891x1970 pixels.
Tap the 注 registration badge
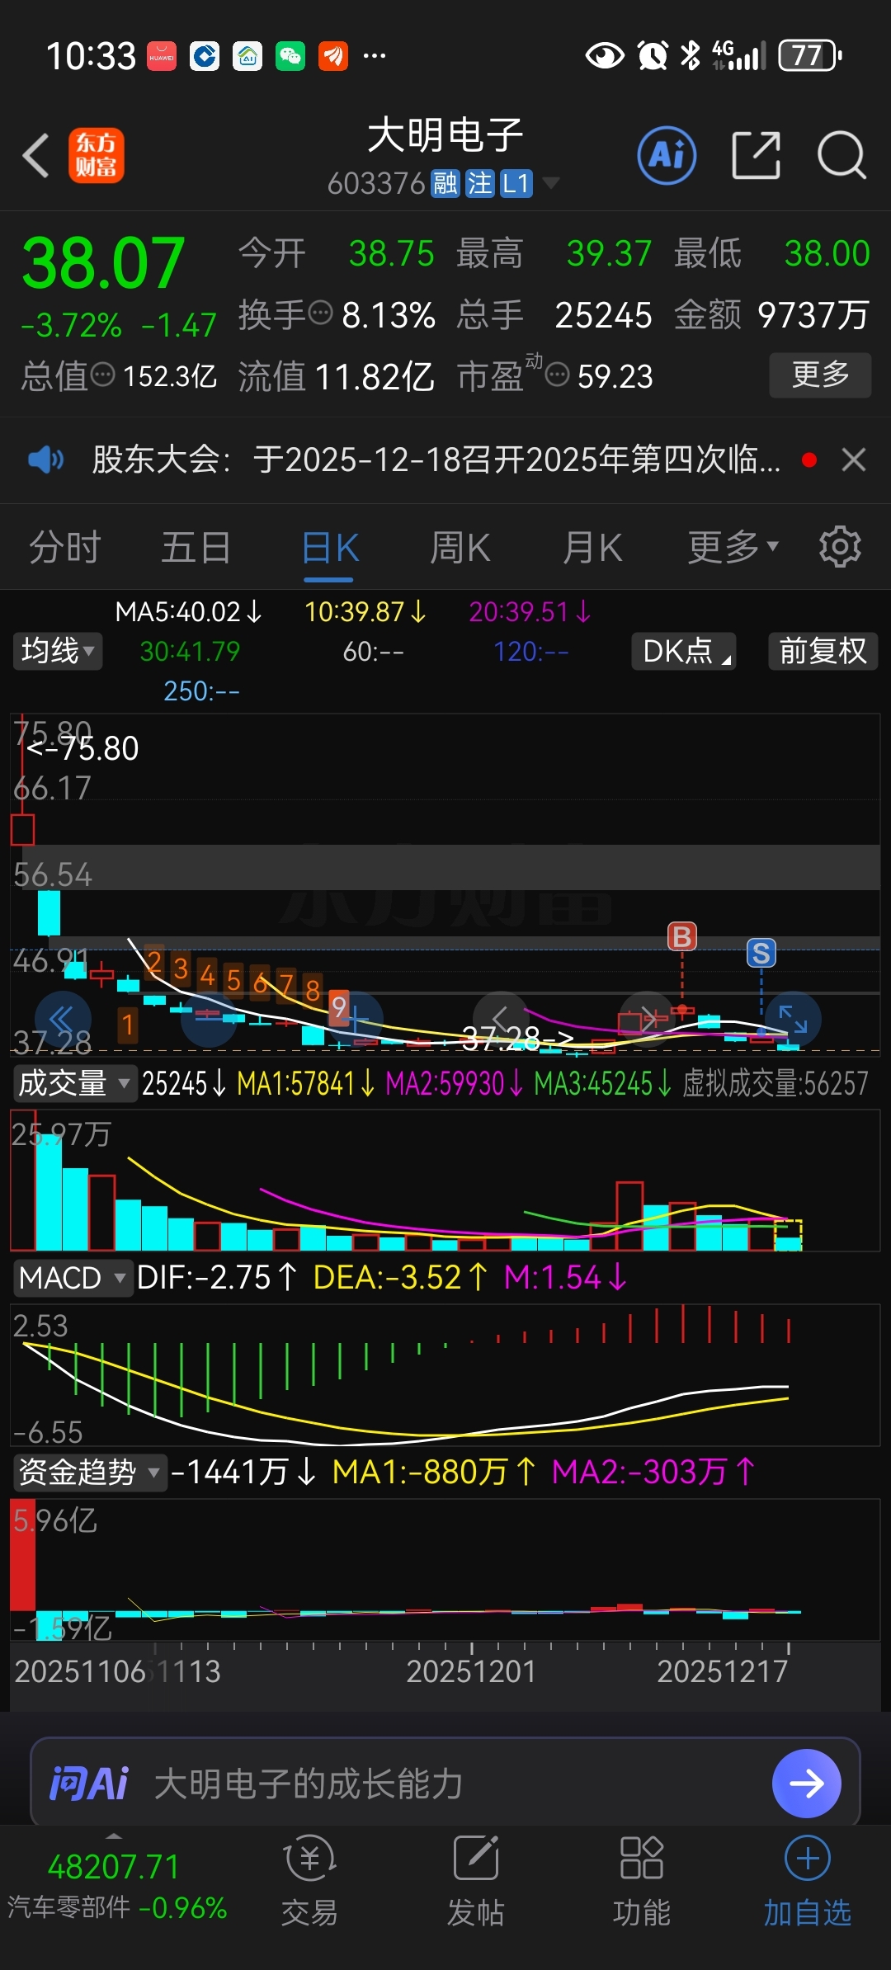pos(479,183)
